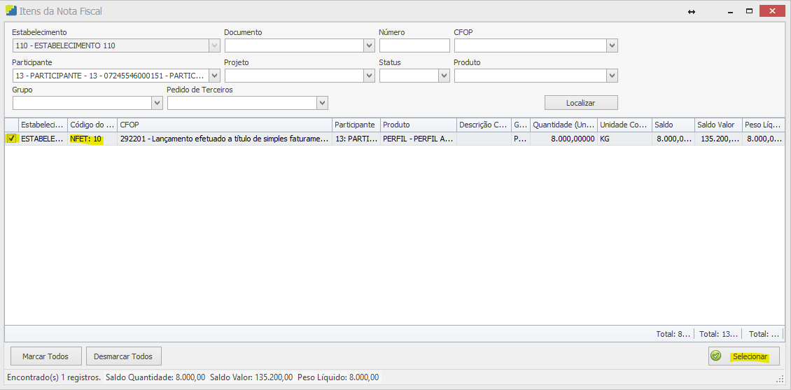Maximize the Itens da Nota Fiscal window
The width and height of the screenshot is (791, 390).
[x=749, y=11]
